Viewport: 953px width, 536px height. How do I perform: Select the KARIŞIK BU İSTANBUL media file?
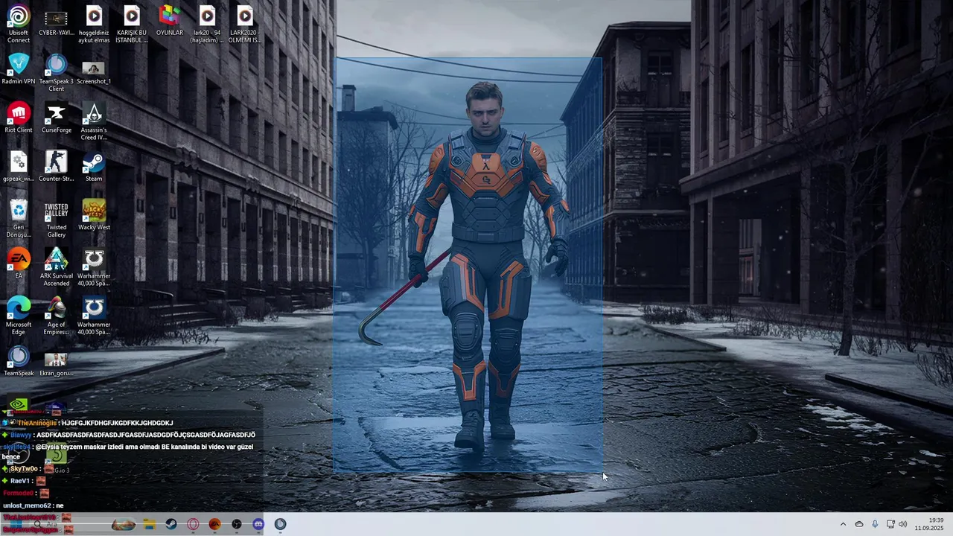[132, 25]
